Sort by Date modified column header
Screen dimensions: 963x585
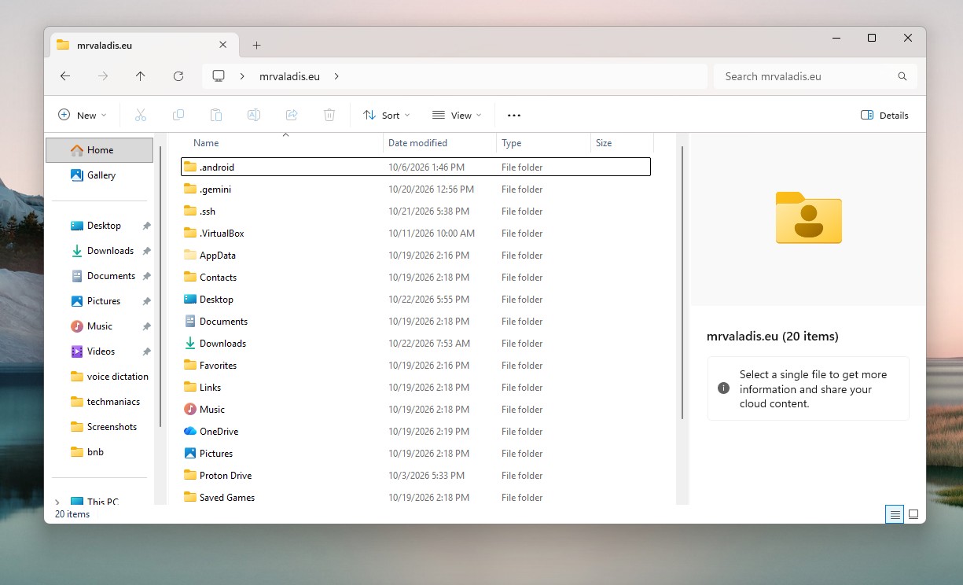coord(439,143)
